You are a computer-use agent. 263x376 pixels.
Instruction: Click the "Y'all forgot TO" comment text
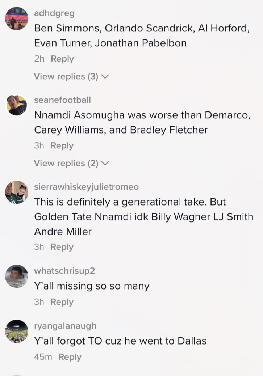tap(120, 341)
